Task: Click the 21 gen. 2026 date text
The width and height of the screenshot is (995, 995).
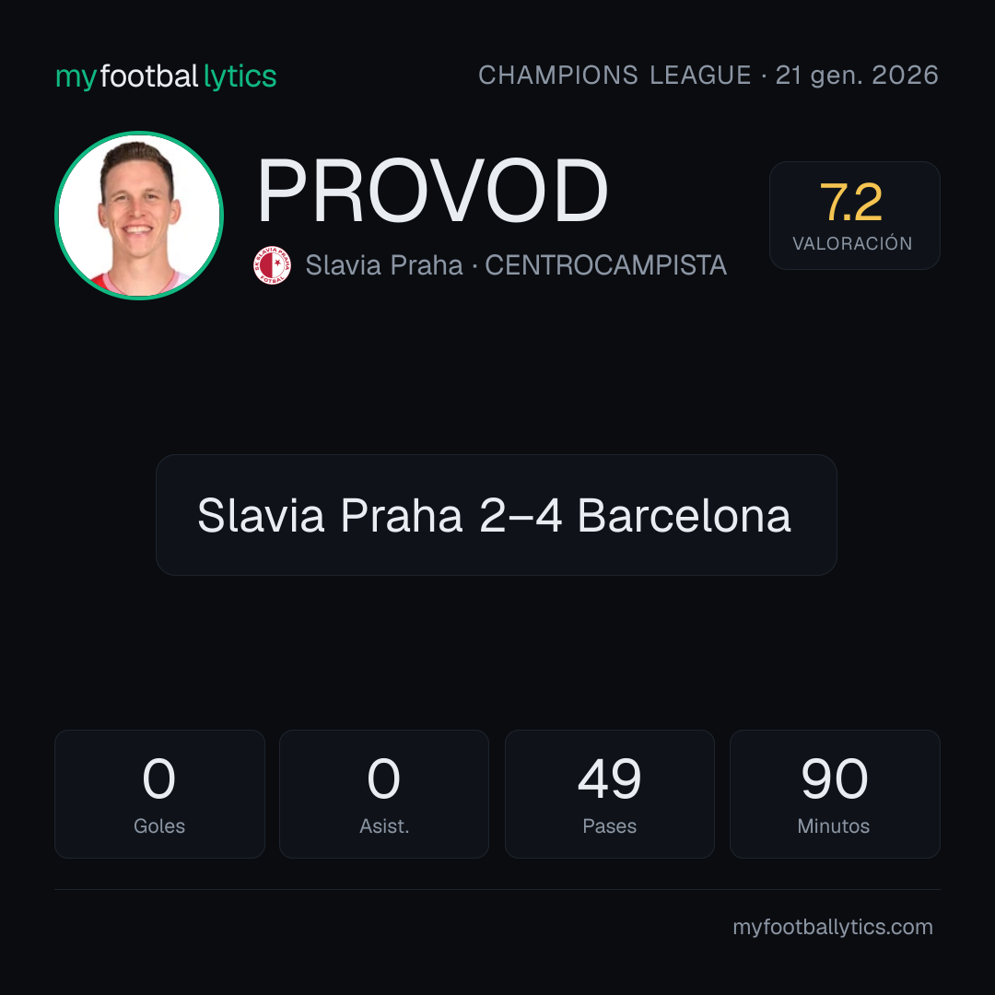Action: click(x=857, y=76)
